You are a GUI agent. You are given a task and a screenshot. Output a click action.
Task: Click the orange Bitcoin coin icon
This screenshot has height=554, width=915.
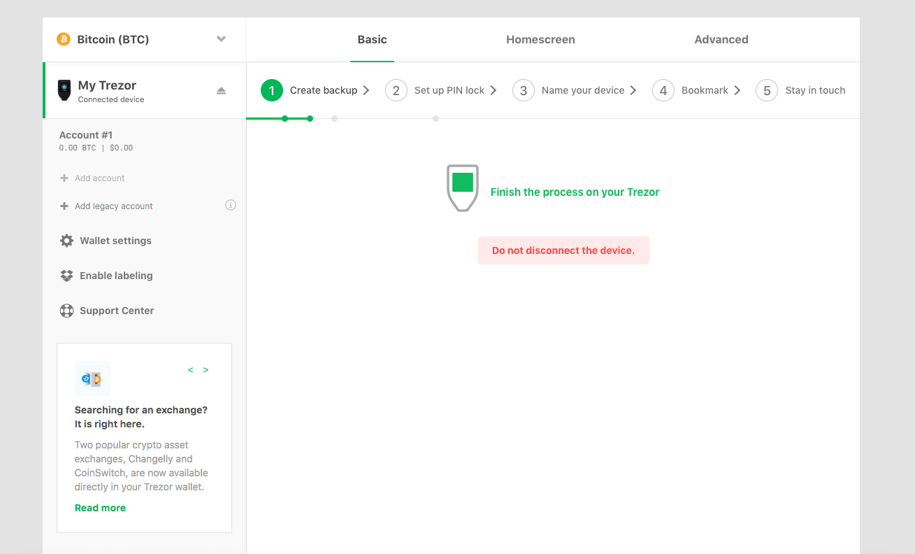tap(64, 39)
